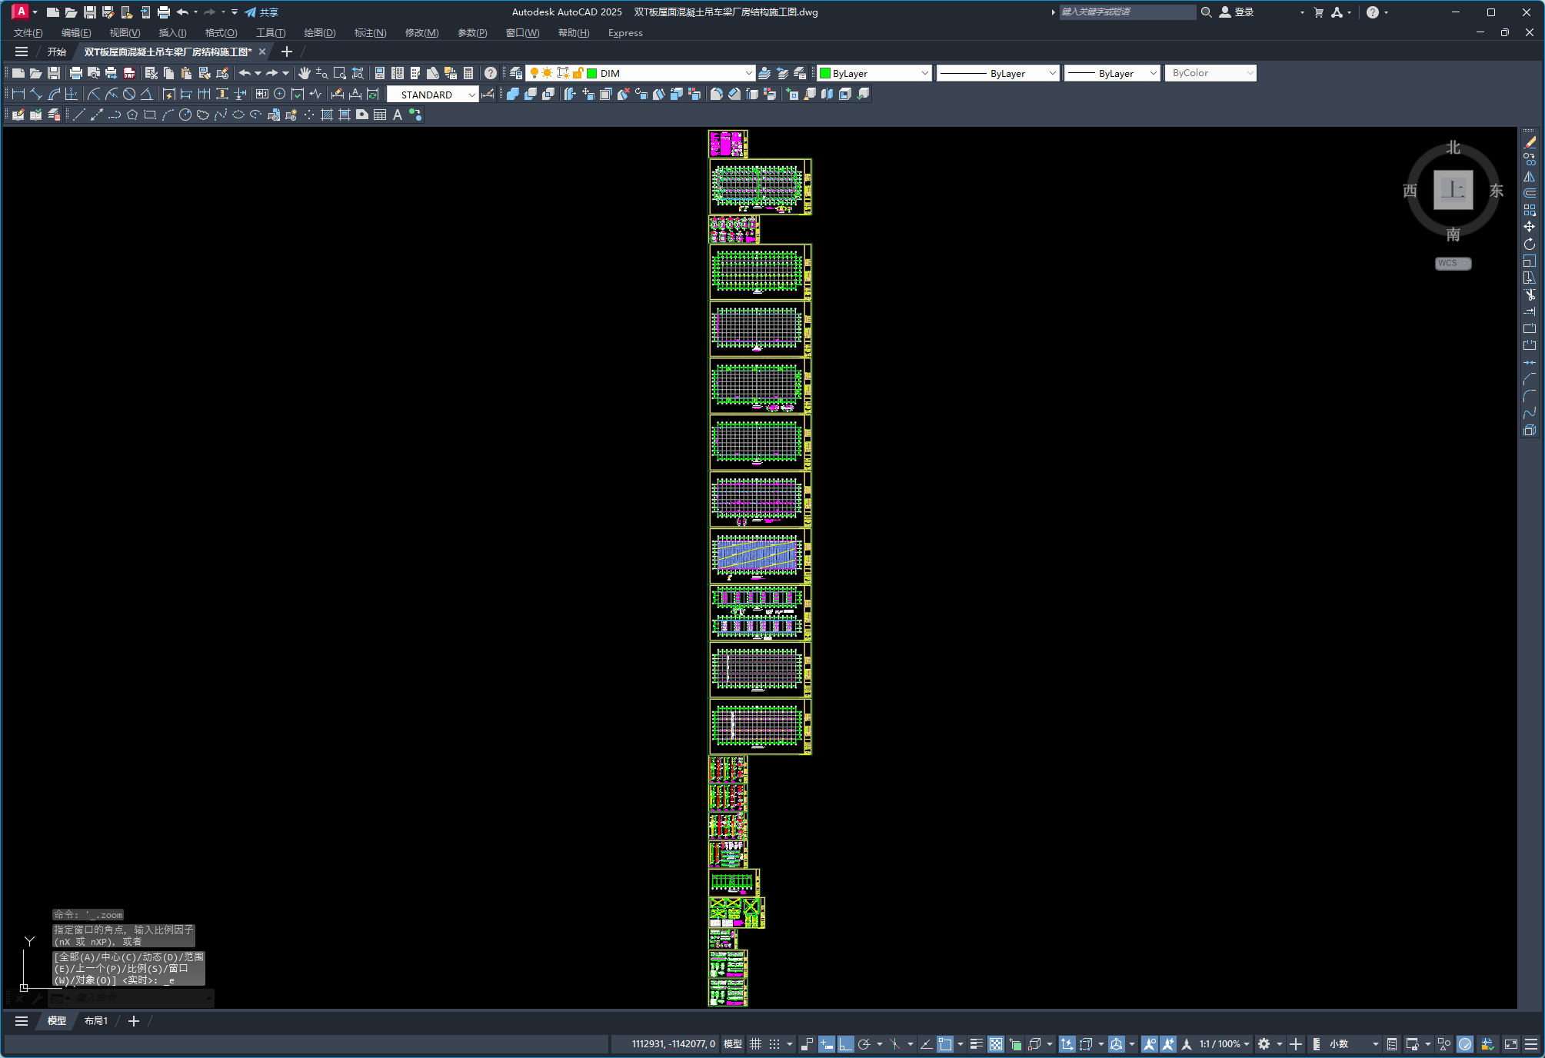1545x1058 pixels.
Task: Toggle ortho mode in status bar
Action: (845, 1043)
